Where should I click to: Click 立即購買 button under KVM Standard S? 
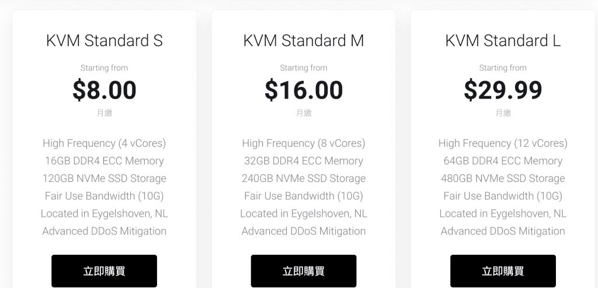[104, 271]
